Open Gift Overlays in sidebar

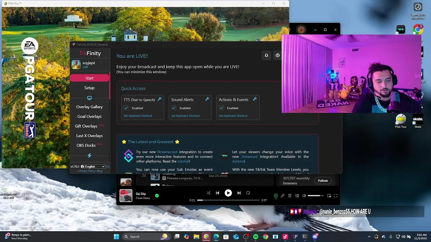tap(86, 126)
